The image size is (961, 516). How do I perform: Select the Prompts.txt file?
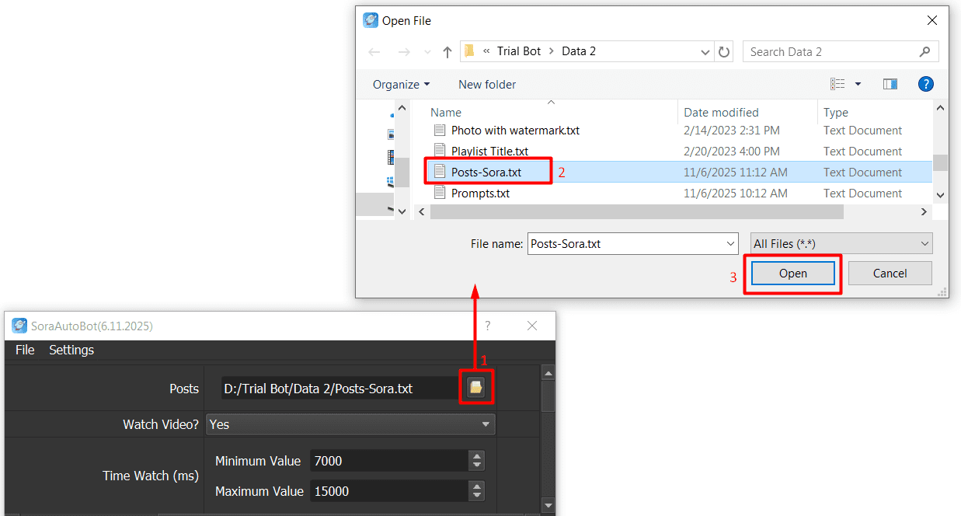pyautogui.click(x=480, y=193)
